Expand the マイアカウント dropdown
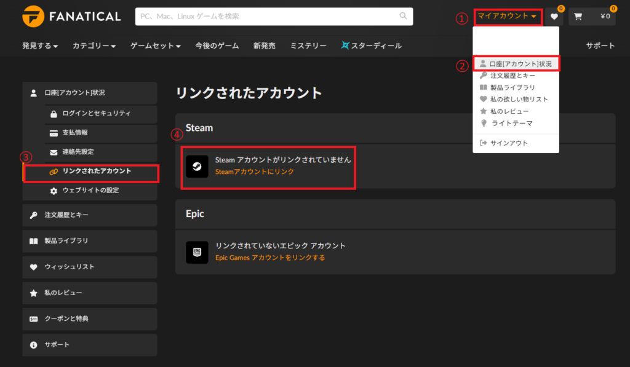The image size is (630, 367). (508, 17)
